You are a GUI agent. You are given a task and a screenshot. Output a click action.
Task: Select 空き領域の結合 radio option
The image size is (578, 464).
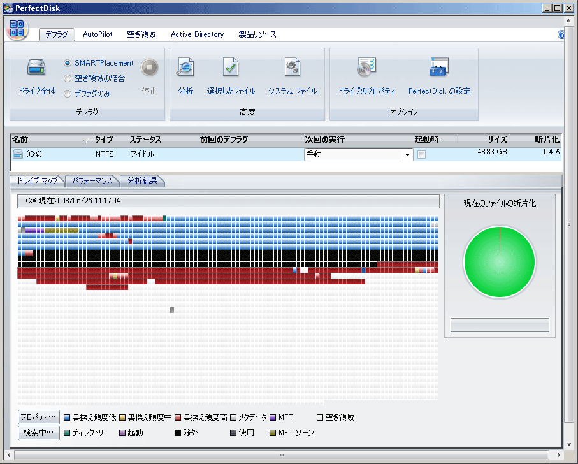click(x=68, y=78)
